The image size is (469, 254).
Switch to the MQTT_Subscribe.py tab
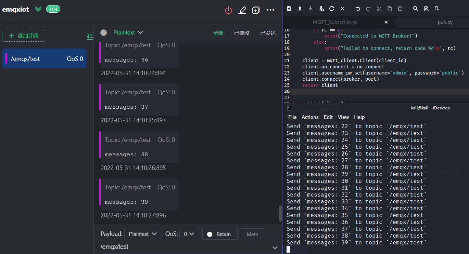335,22
